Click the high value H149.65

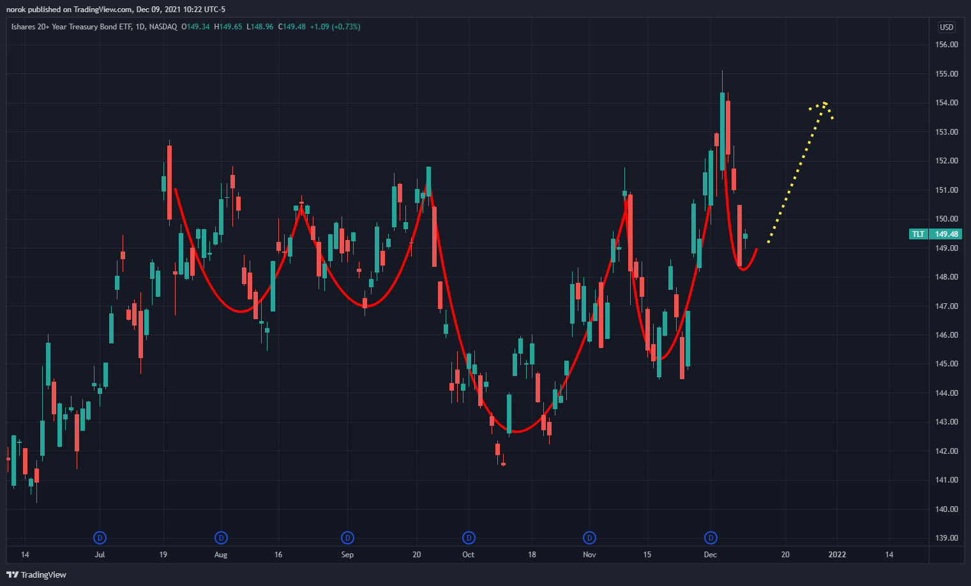(228, 27)
